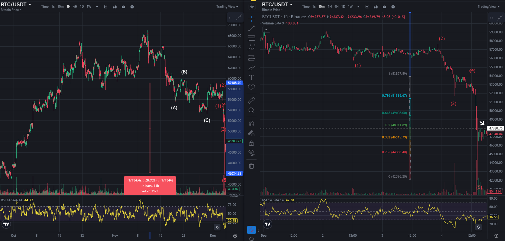Select the text annotation tool
506x241 pixels.
[251, 77]
